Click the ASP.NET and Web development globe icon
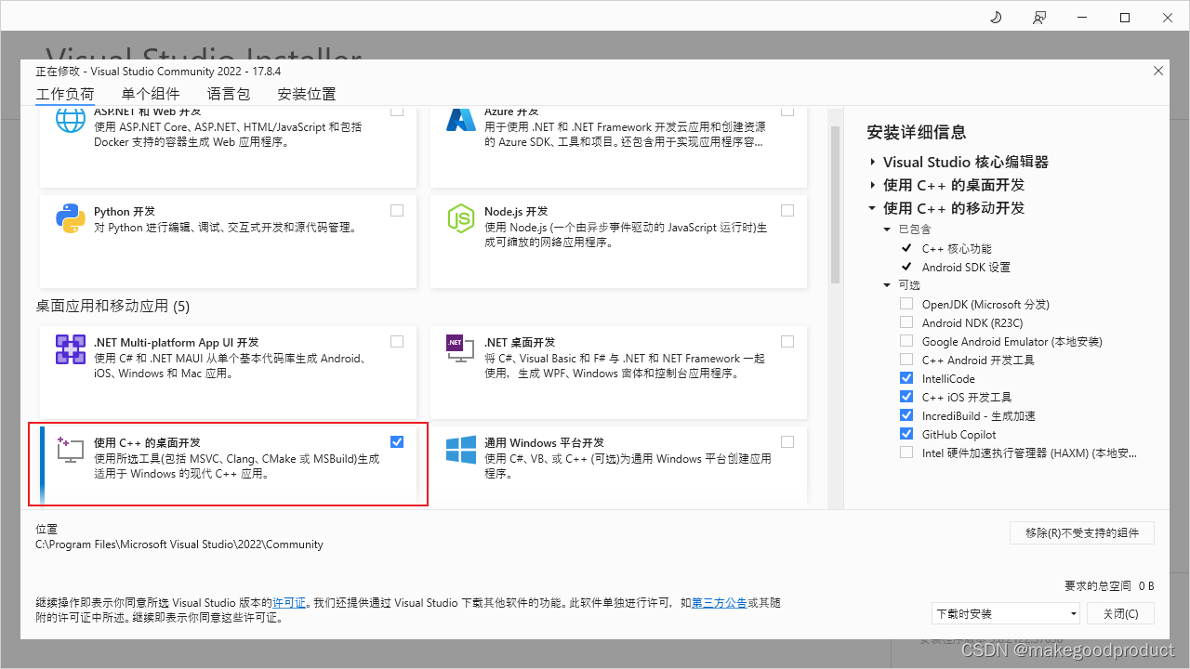This screenshot has height=669, width=1190. (71, 121)
